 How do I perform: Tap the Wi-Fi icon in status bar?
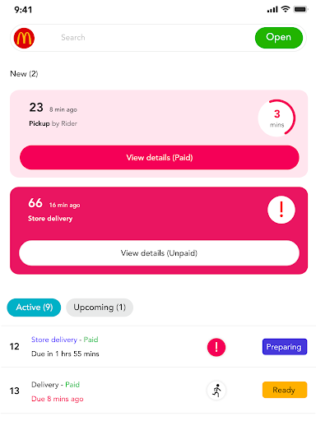[286, 9]
